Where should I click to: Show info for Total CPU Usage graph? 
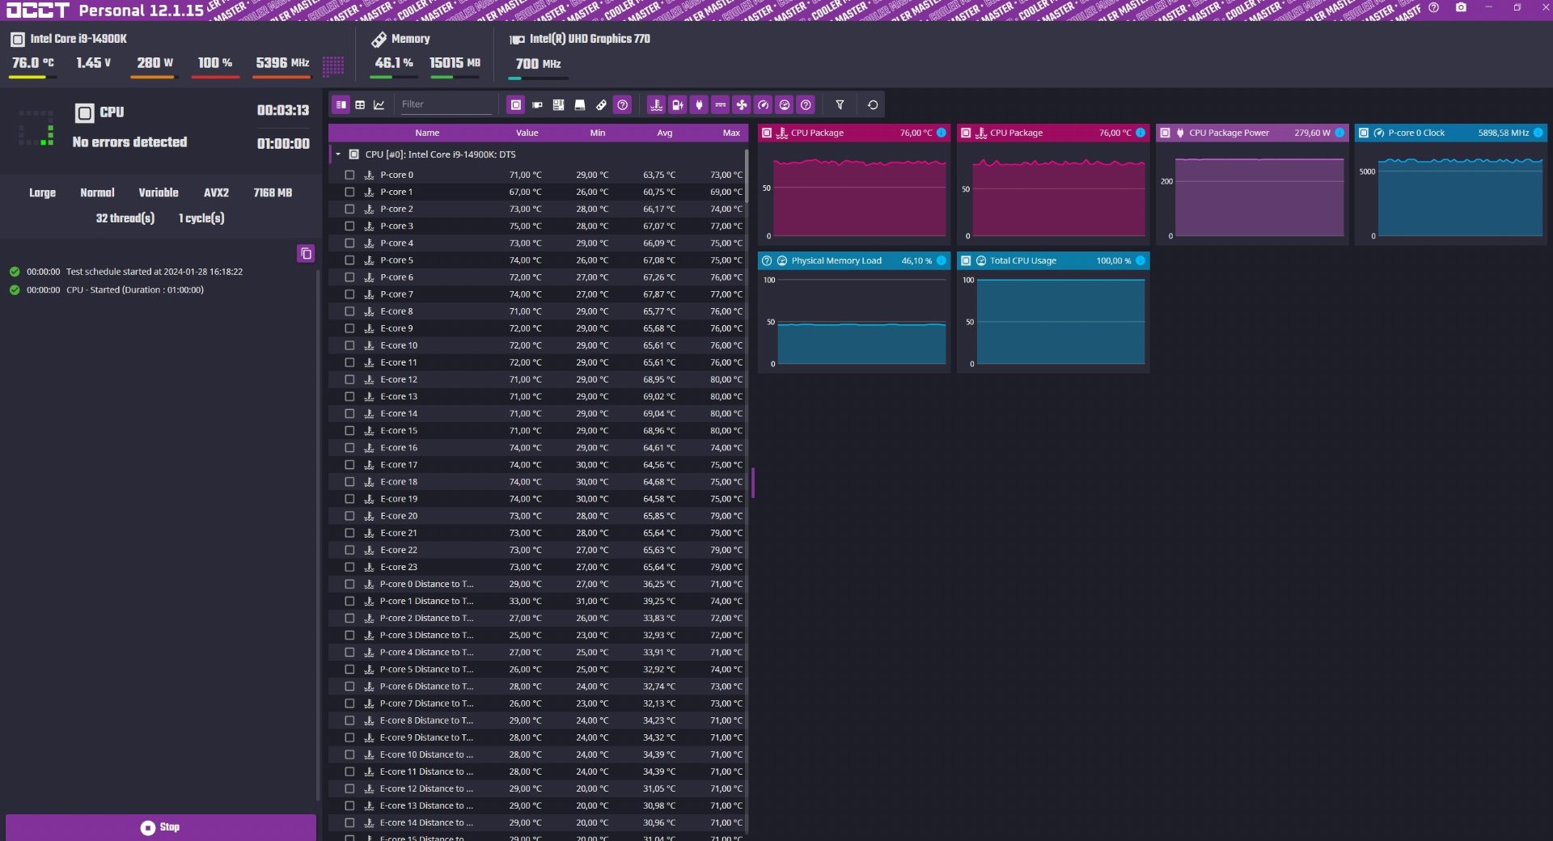(1140, 260)
